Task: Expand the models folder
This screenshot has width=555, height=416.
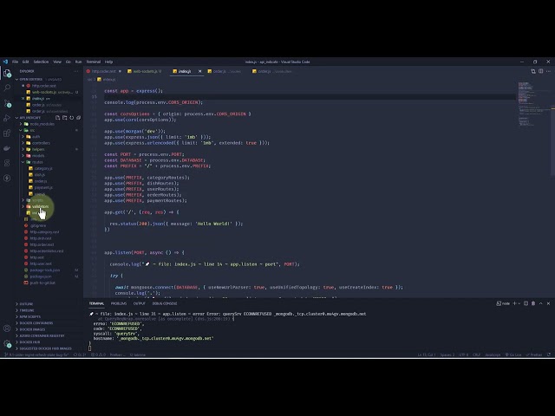Action: pos(38,156)
